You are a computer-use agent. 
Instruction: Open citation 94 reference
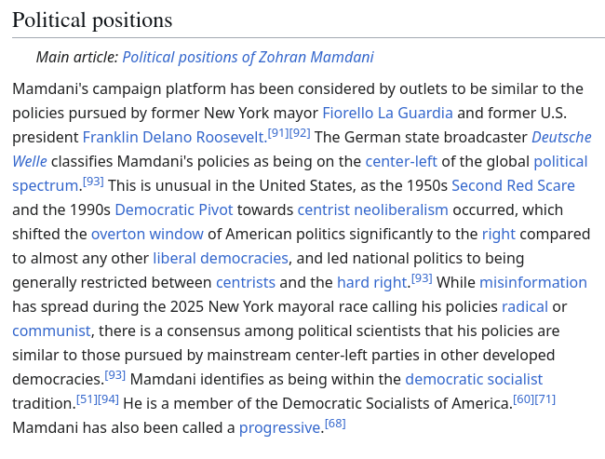point(109,399)
